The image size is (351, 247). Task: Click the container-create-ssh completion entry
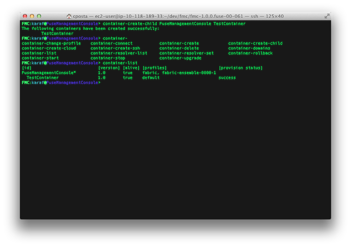point(115,48)
